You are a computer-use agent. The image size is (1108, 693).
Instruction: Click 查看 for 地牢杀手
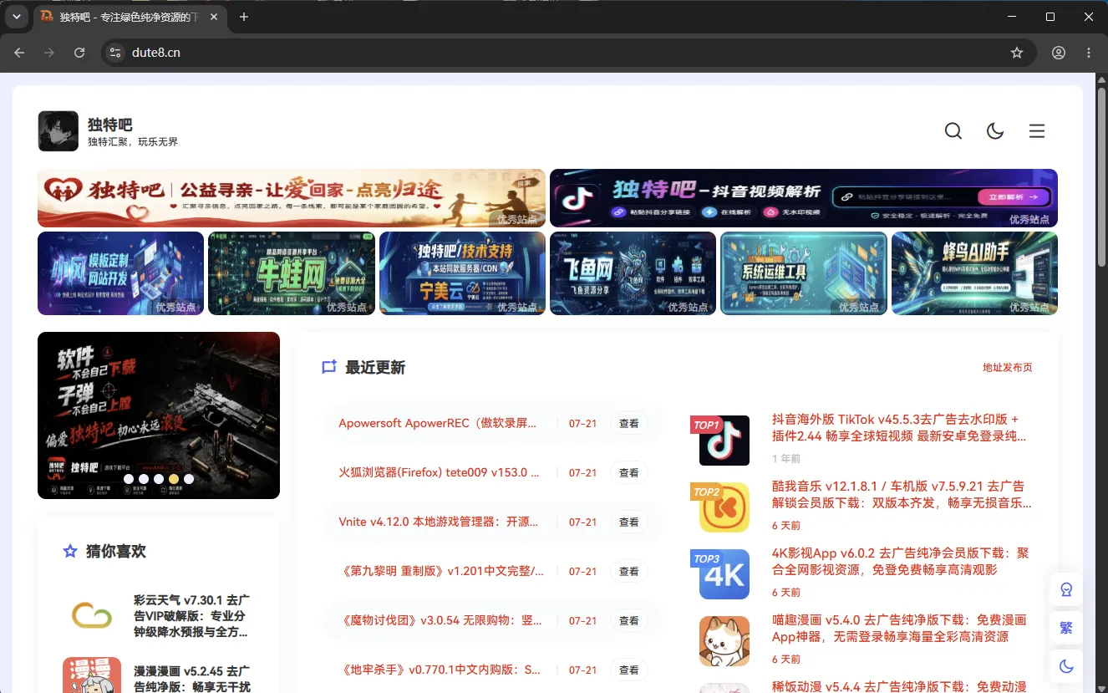point(629,670)
